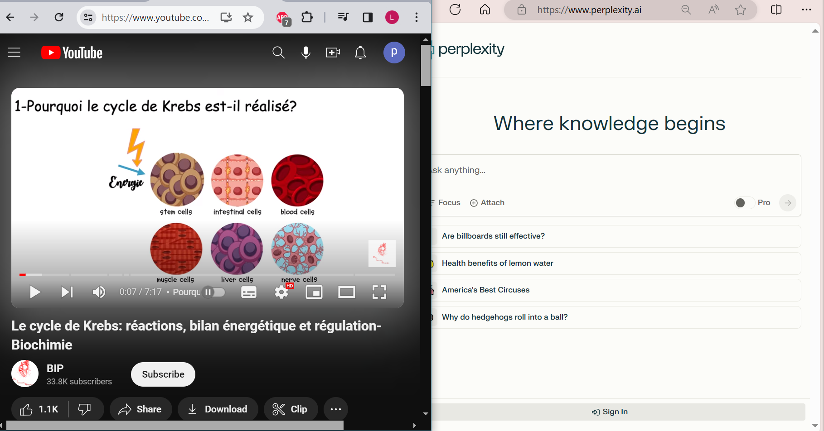
Task: Open BIP channel avatar
Action: 25,374
